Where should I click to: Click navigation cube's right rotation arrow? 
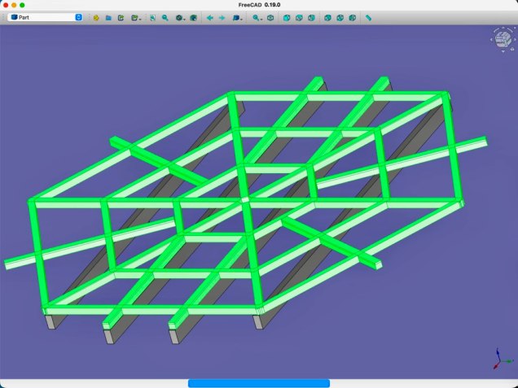point(513,38)
